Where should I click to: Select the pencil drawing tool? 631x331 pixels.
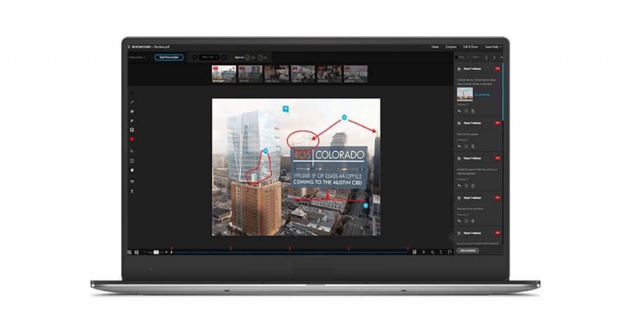(x=132, y=102)
